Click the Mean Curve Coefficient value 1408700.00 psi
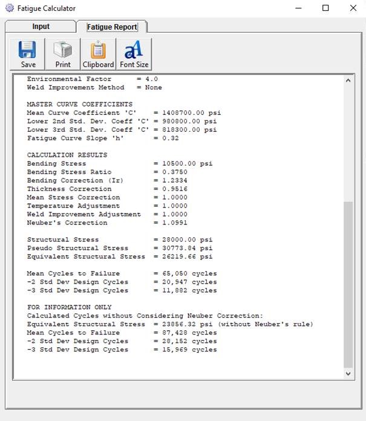This screenshot has width=366, height=421. (191, 113)
